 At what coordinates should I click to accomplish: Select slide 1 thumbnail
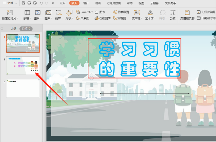pyautogui.click(x=23, y=43)
